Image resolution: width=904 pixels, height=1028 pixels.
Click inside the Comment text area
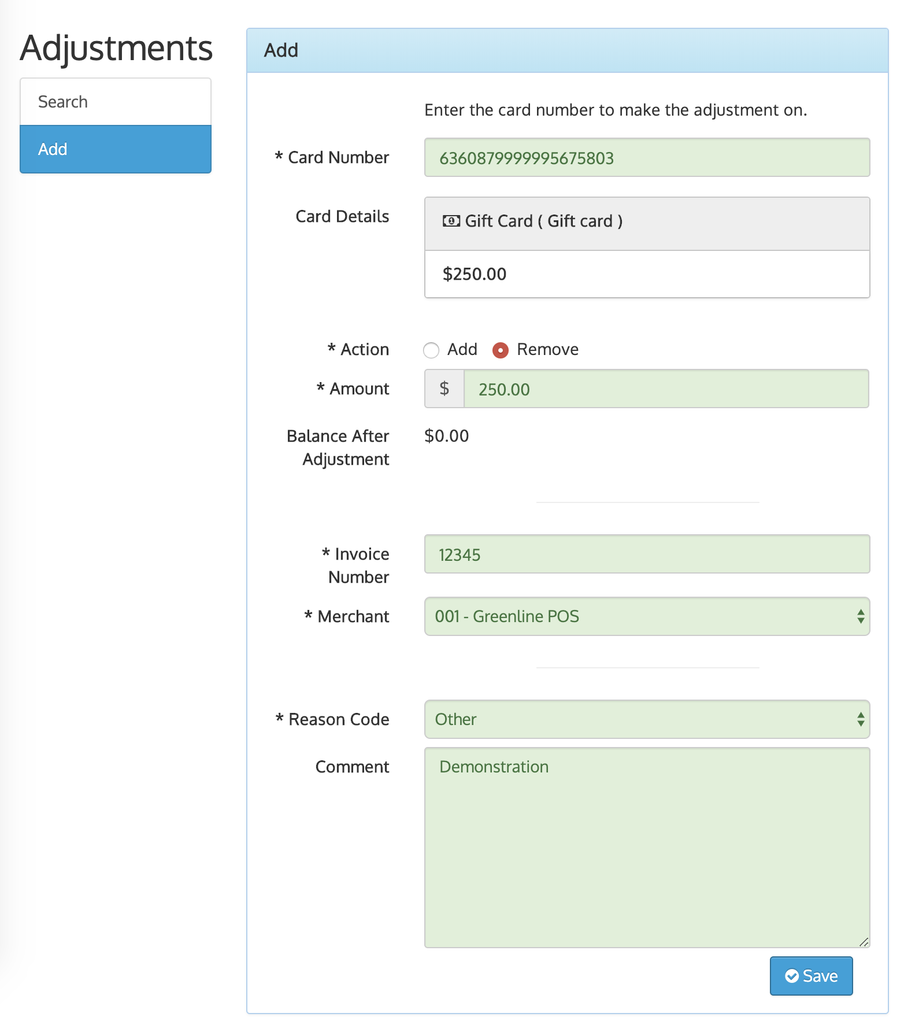tap(646, 847)
